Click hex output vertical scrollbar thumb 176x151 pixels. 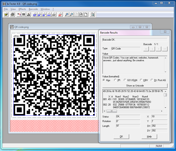[x=165, y=95]
